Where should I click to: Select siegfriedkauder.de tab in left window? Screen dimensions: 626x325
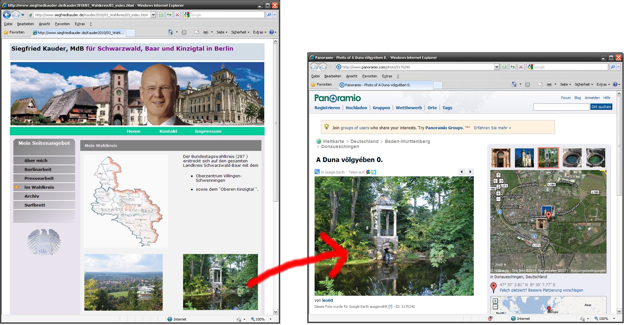point(78,32)
